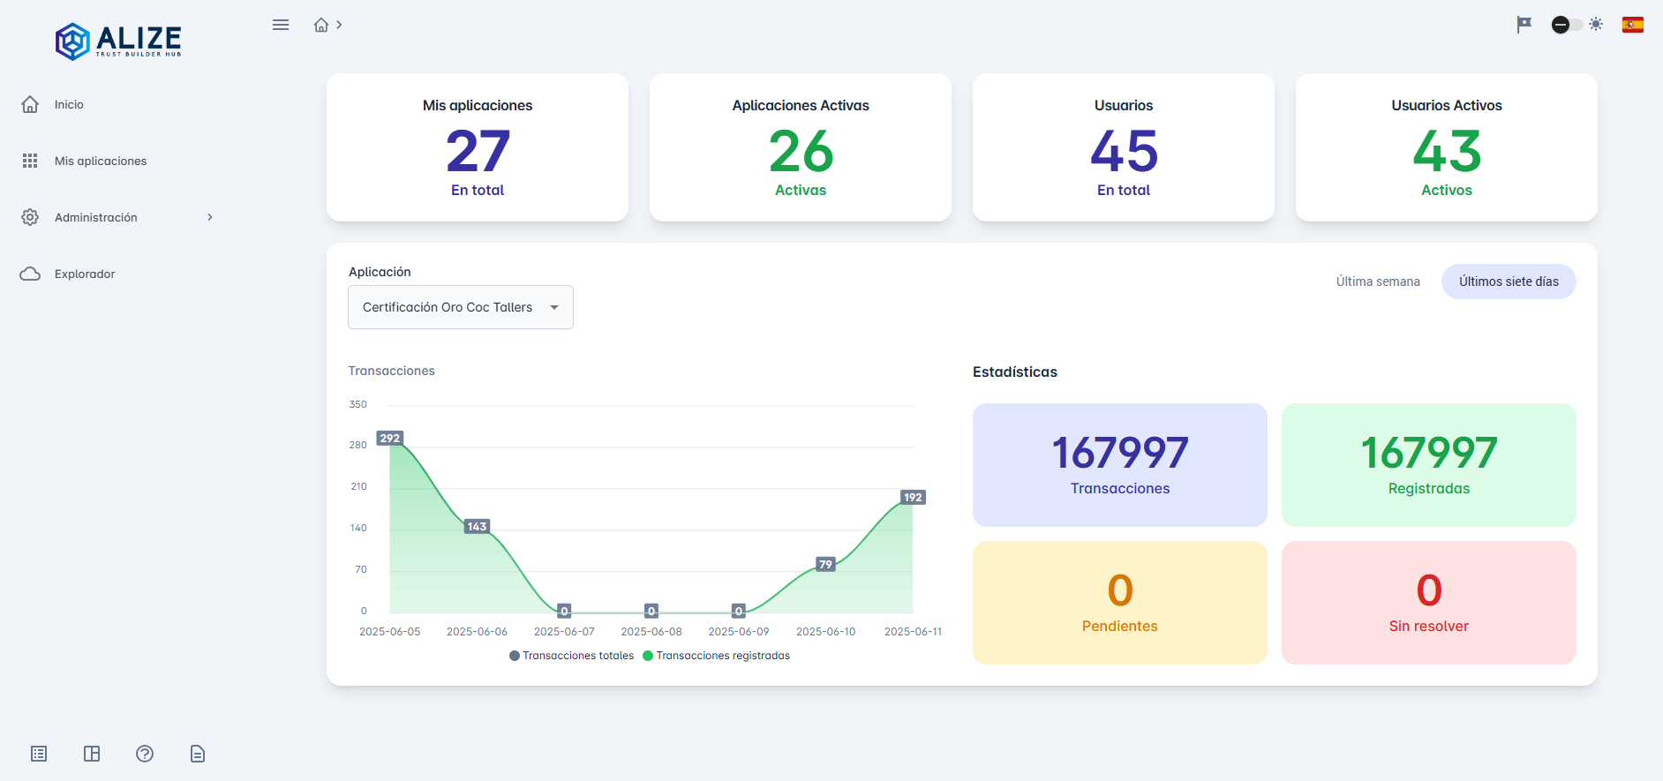1663x781 pixels.
Task: Open the help question mark icon
Action: point(145,754)
